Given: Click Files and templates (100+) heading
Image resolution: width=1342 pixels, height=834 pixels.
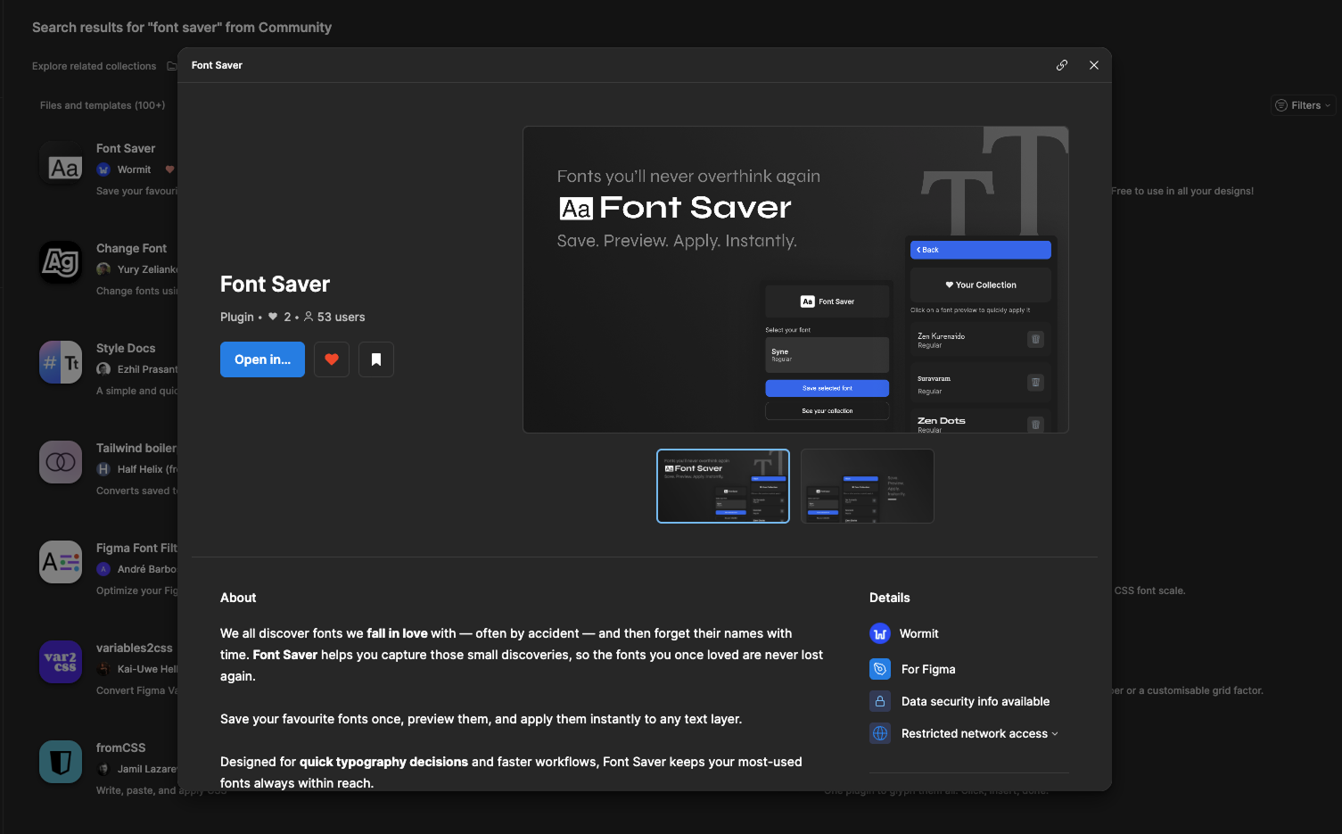Looking at the screenshot, I should [x=103, y=105].
